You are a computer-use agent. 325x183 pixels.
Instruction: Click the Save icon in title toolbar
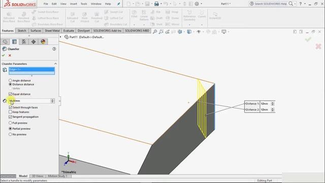[x=147, y=4]
